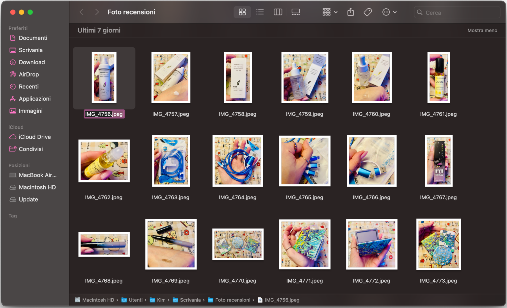Open Scrivania from the breadcrumb path

click(x=190, y=300)
